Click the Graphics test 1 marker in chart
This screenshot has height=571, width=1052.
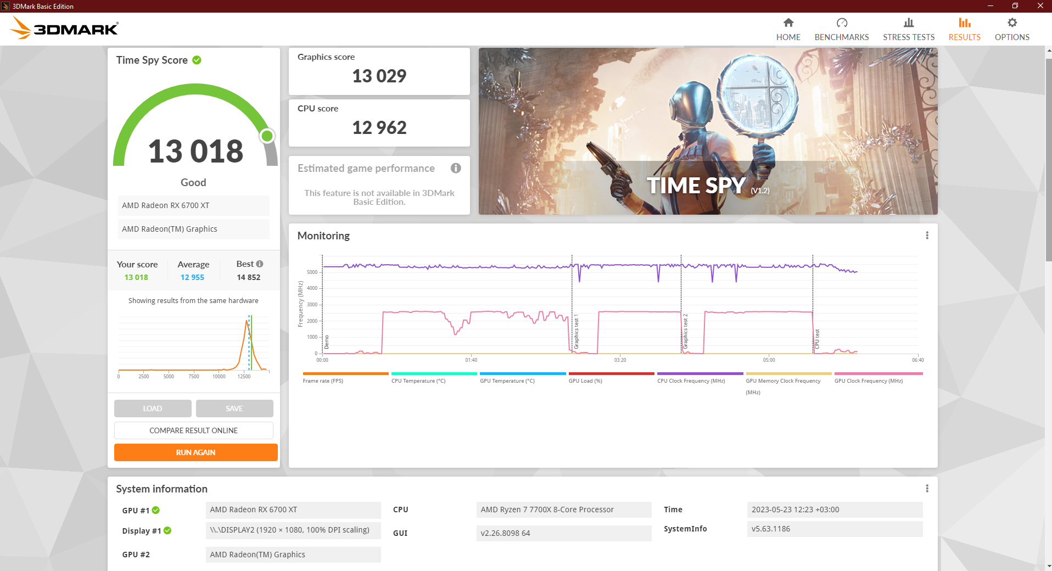[576, 333]
